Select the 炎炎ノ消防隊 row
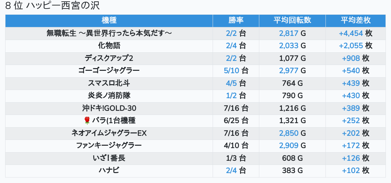Screen dimensions: 391x183 (109, 95)
